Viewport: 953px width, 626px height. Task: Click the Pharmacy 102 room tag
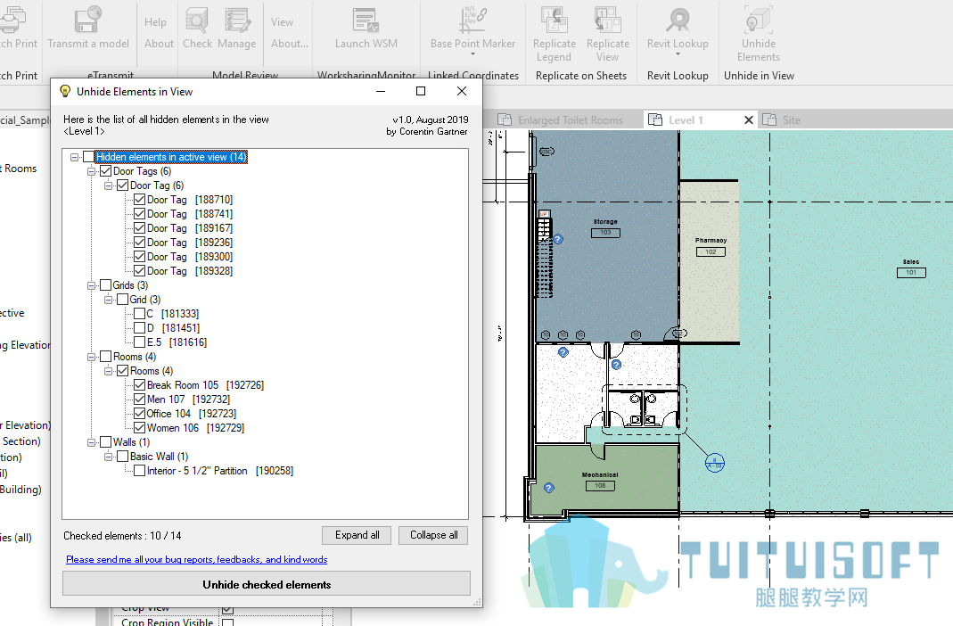[x=711, y=247]
